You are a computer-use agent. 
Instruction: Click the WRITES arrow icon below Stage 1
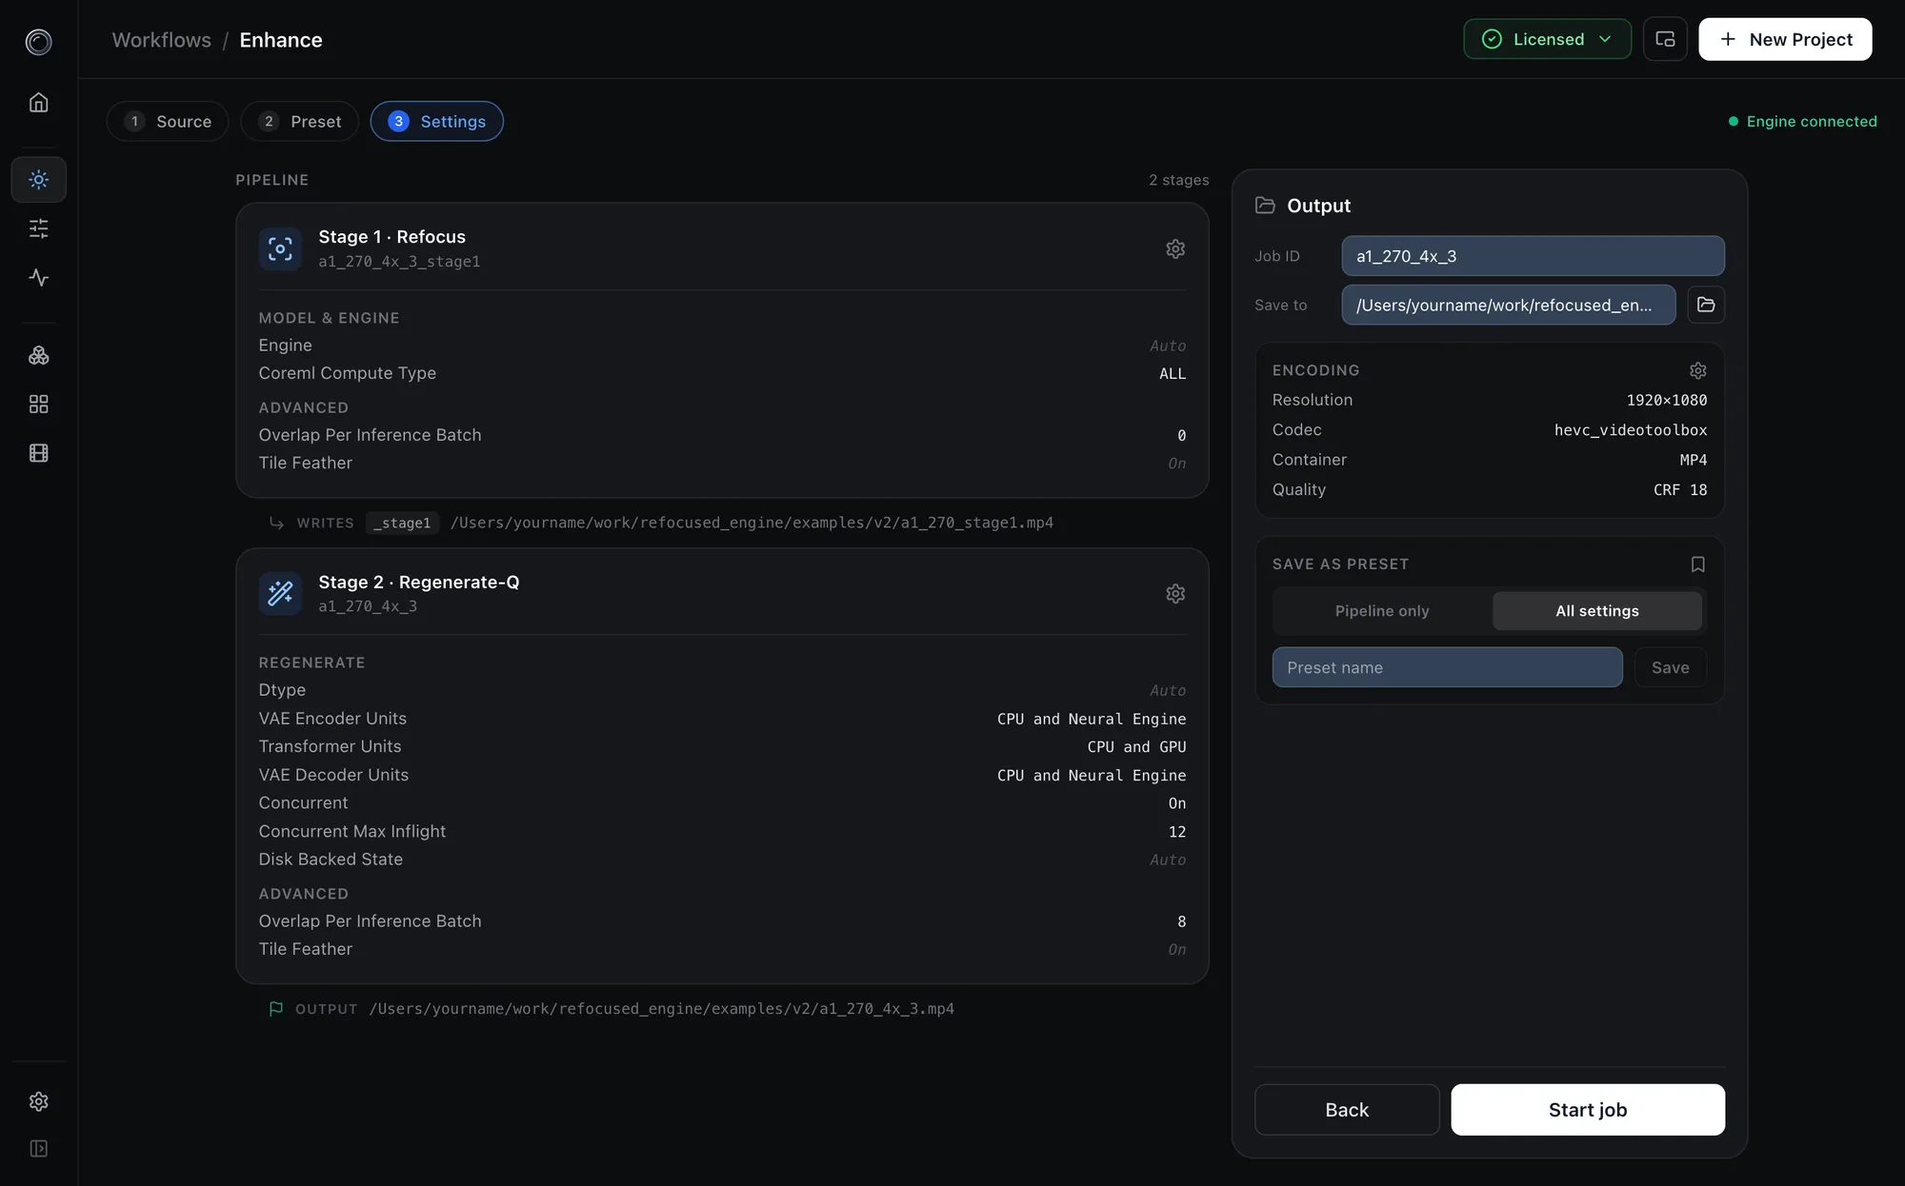click(x=276, y=523)
